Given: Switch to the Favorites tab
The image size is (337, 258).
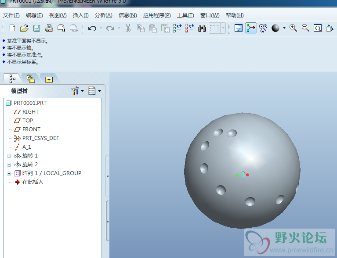Looking at the screenshot, I should point(49,79).
